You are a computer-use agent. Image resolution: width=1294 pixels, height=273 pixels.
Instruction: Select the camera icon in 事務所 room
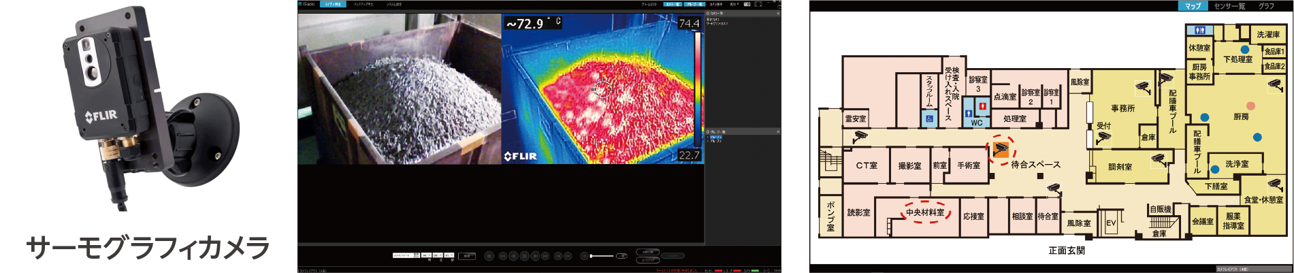1142,87
